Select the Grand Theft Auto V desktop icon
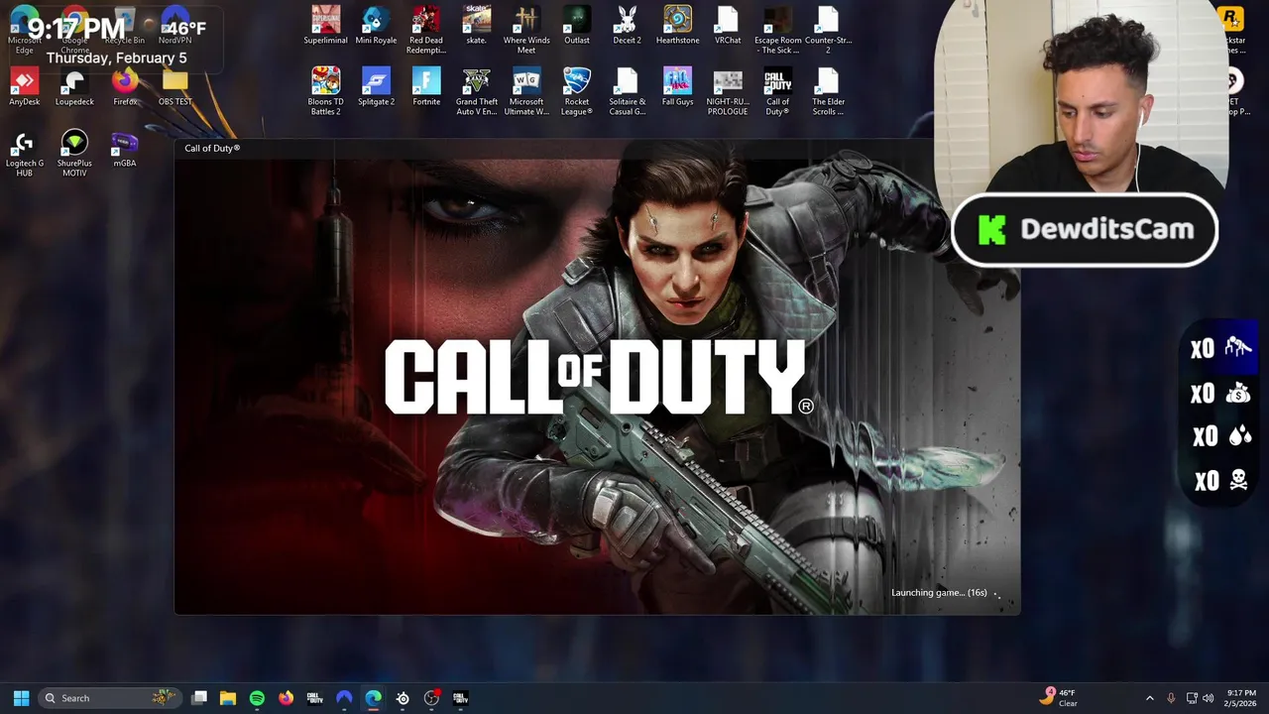This screenshot has width=1269, height=714. (x=477, y=91)
